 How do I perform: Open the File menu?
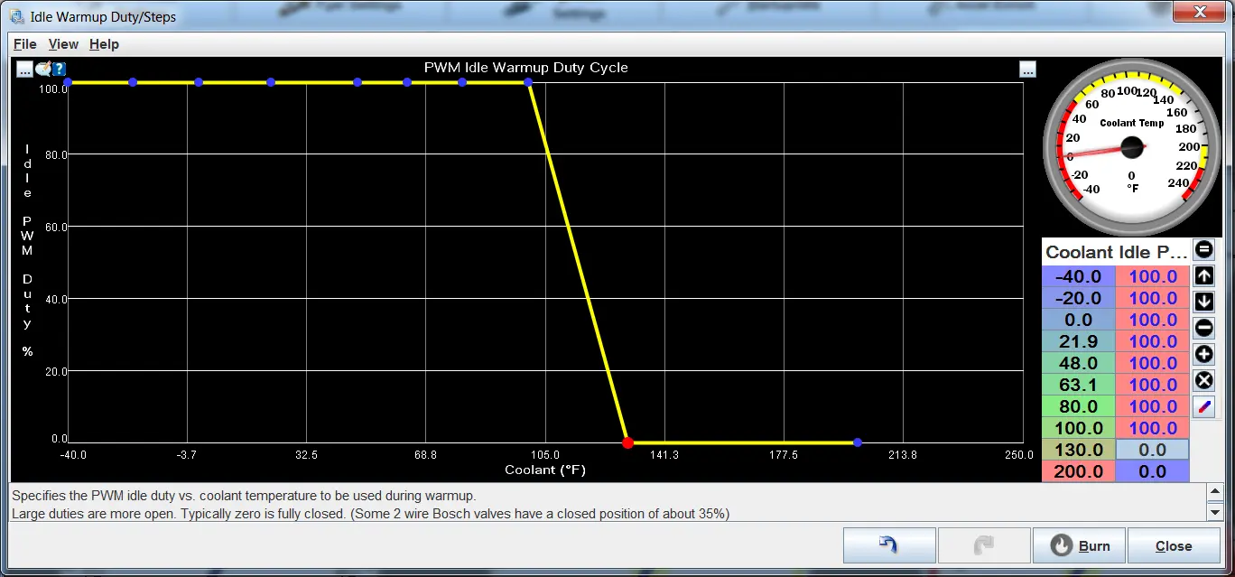[25, 43]
